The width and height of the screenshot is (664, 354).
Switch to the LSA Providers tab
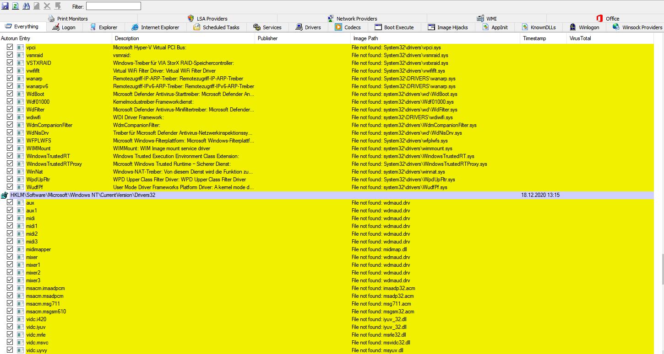207,19
